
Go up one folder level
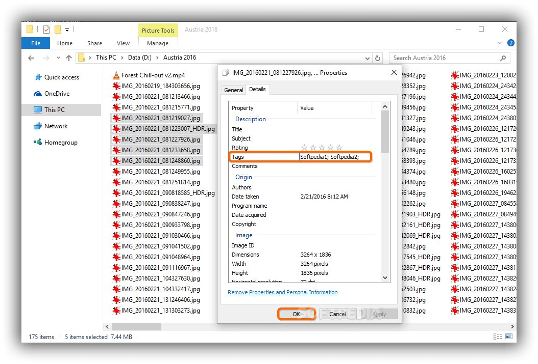pos(69,58)
